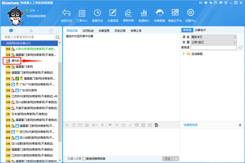Expand the 在线客服 folder tree node

(x=184, y=54)
